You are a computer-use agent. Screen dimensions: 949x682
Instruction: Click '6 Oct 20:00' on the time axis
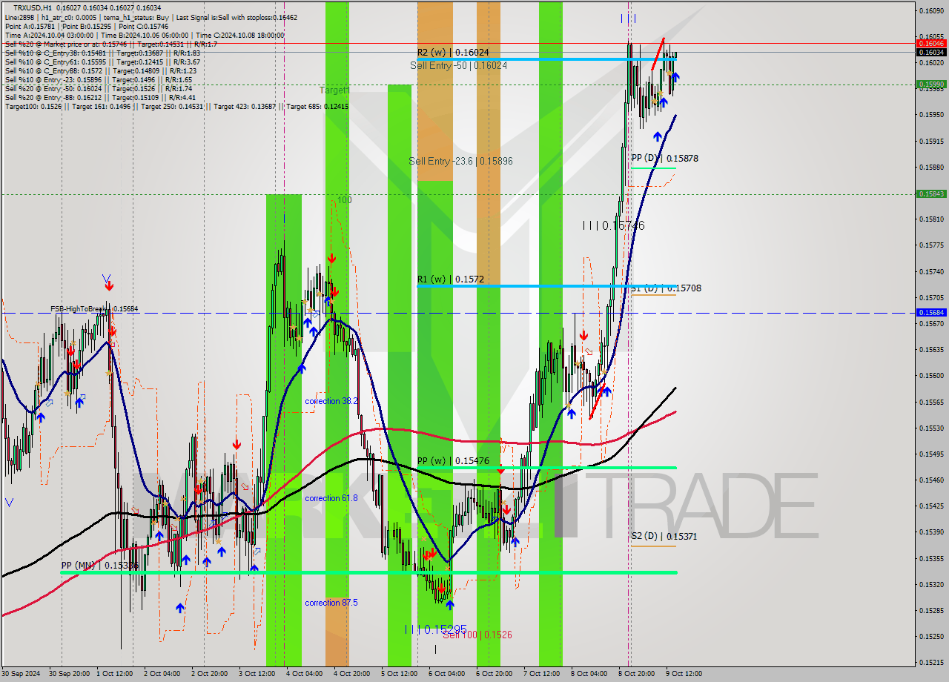click(x=495, y=674)
